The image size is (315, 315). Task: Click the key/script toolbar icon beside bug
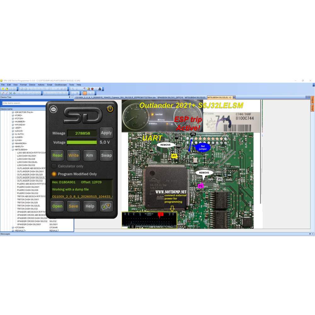[x=89, y=89]
